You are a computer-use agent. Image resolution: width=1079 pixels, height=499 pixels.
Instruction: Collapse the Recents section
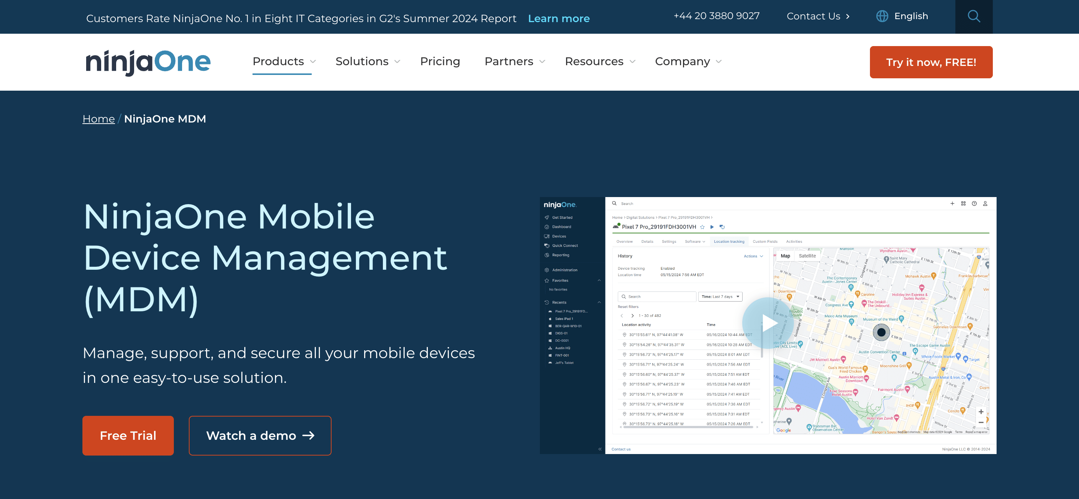coord(599,302)
